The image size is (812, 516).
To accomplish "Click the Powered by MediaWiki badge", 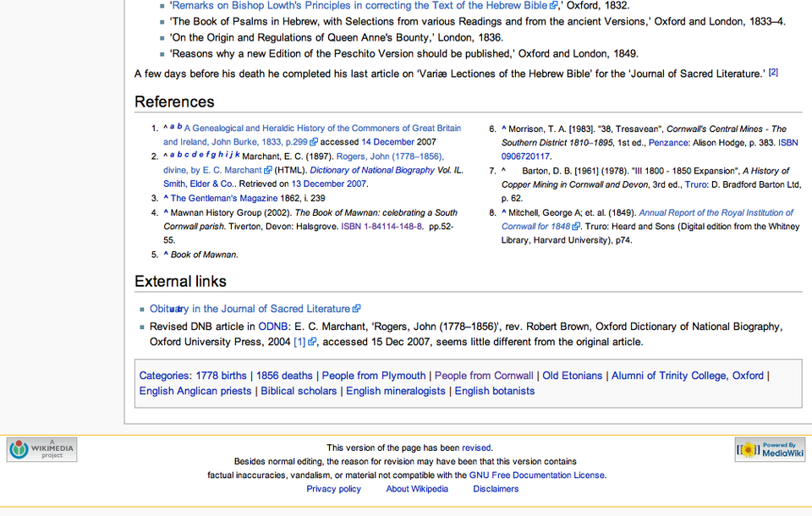I will (770, 449).
